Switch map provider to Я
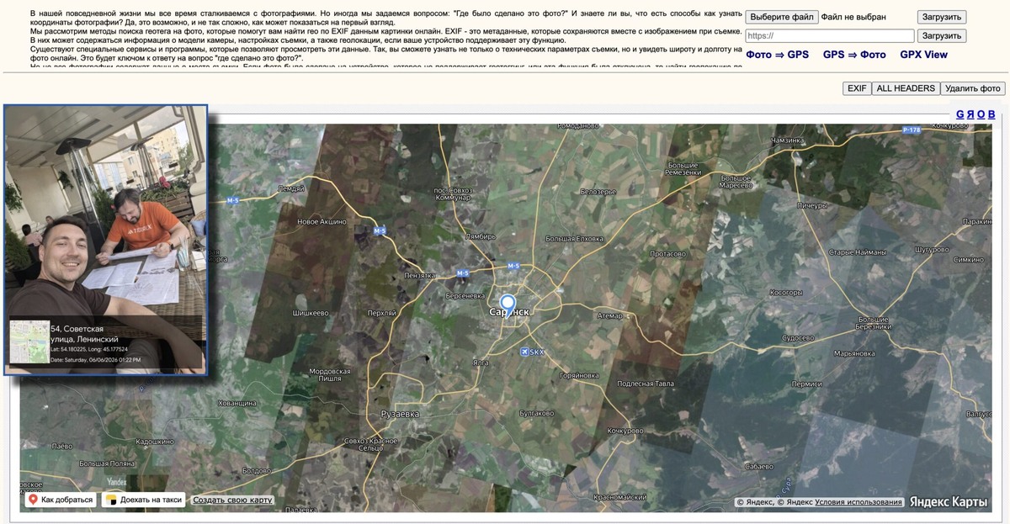 click(970, 114)
